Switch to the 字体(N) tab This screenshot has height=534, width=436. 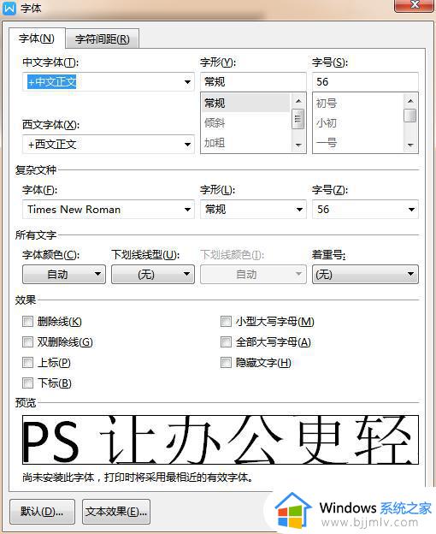click(x=37, y=39)
